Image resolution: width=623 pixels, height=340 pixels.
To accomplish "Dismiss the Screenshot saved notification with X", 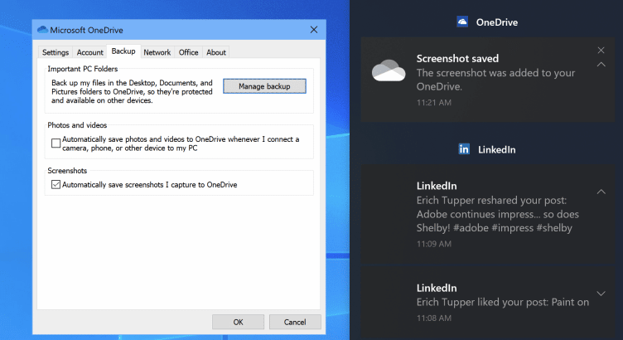I will pos(601,50).
